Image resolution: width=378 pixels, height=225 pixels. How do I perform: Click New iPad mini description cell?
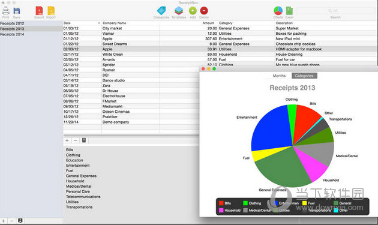point(288,38)
